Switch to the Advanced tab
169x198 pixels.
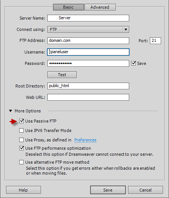(100, 7)
